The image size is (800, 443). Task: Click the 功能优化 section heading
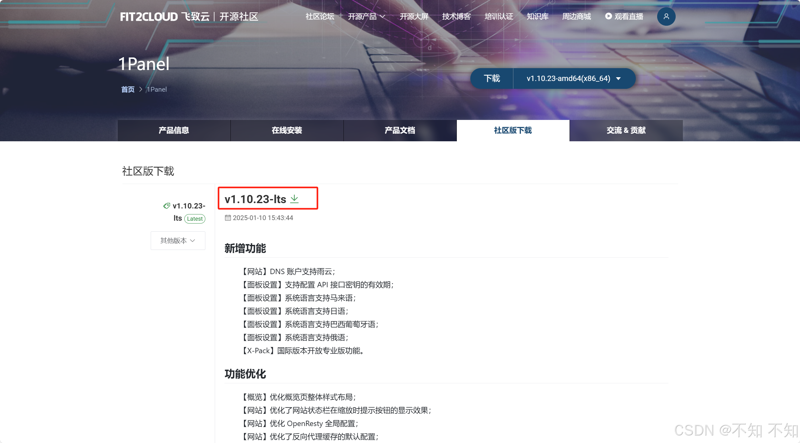click(245, 374)
